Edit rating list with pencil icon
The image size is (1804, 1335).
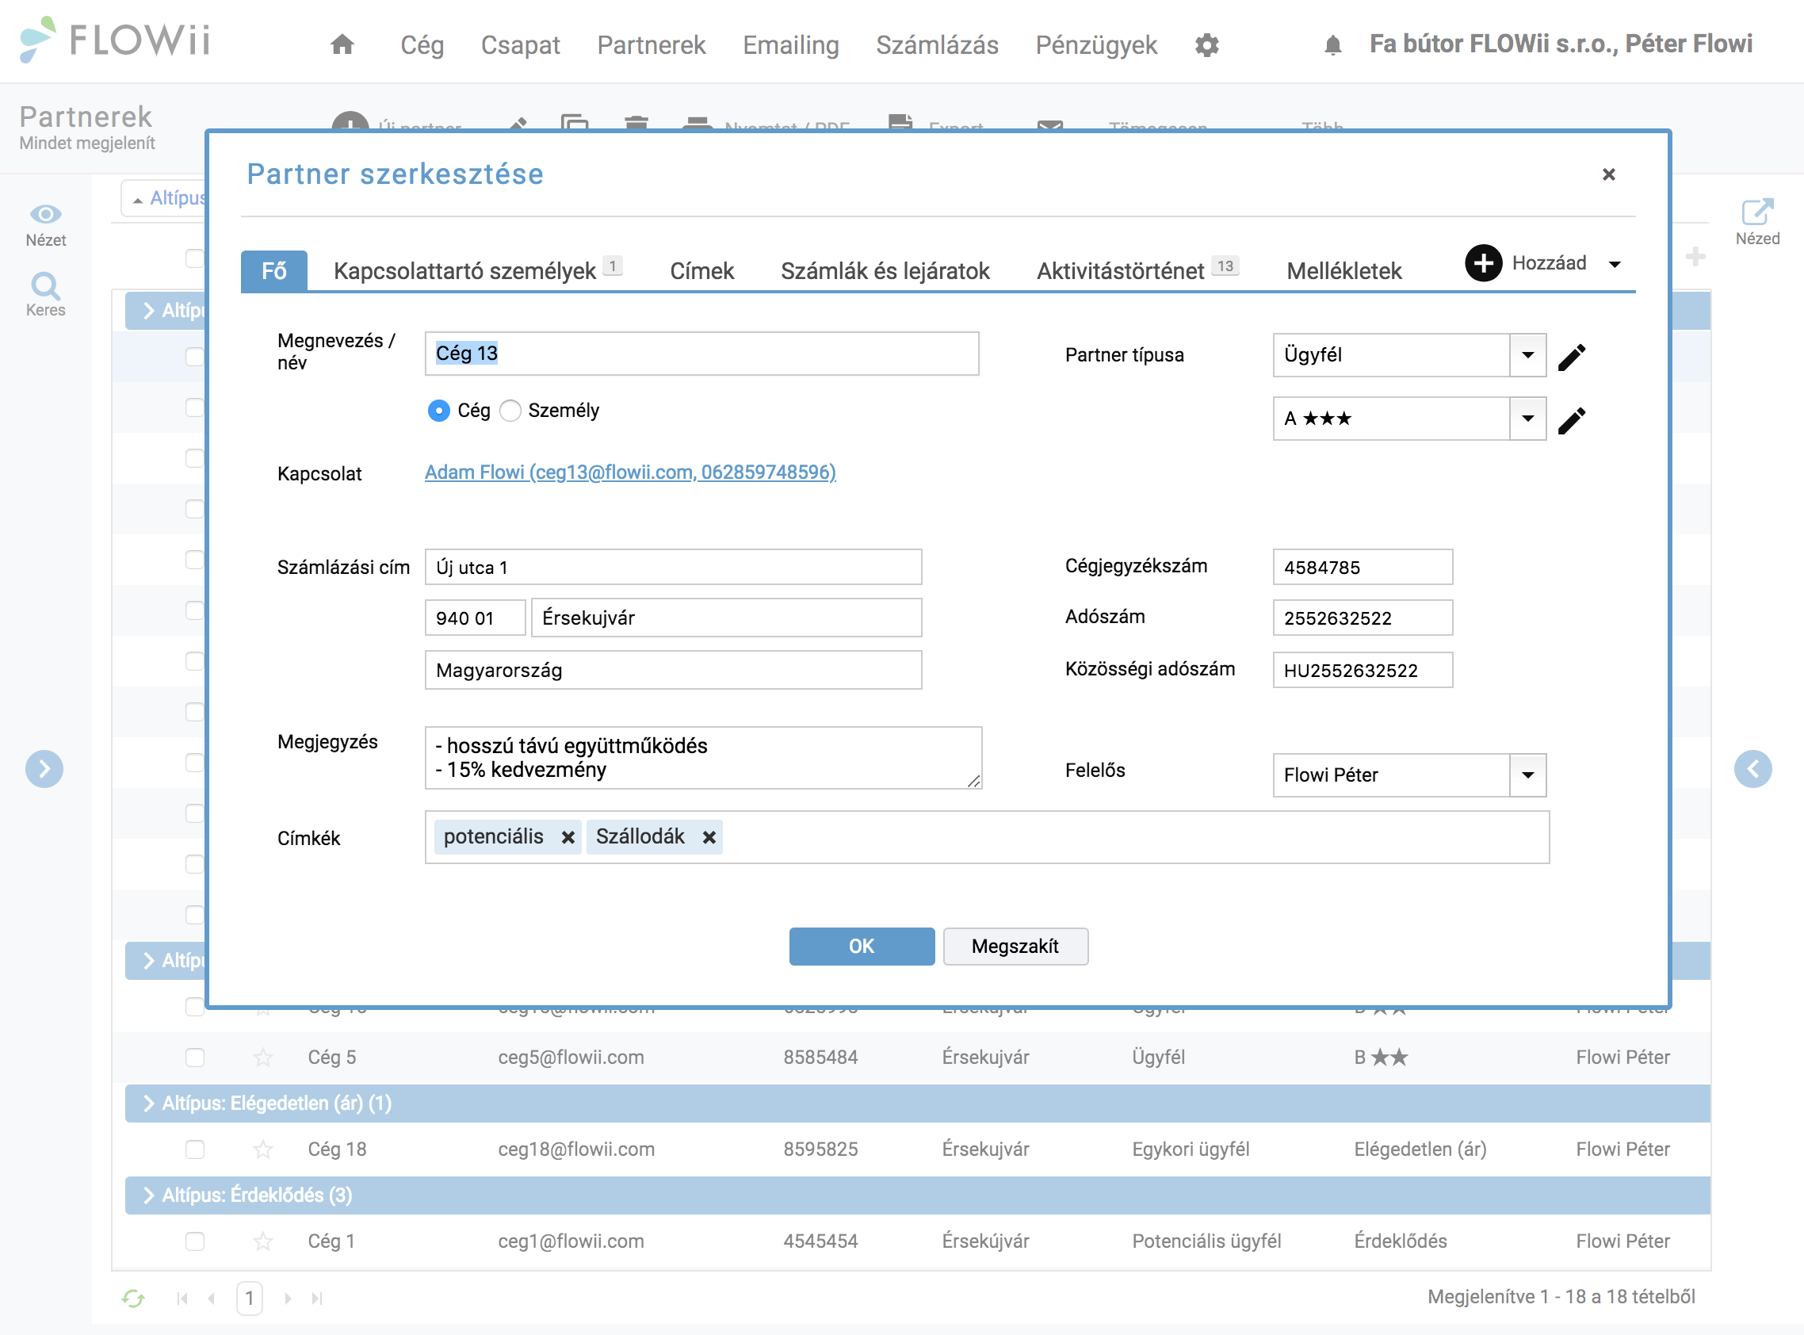coord(1571,419)
